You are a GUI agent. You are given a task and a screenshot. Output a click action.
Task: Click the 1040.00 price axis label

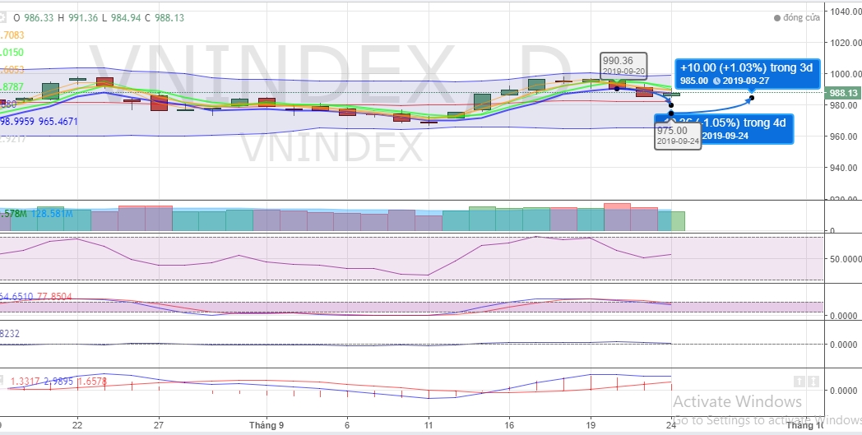(846, 12)
